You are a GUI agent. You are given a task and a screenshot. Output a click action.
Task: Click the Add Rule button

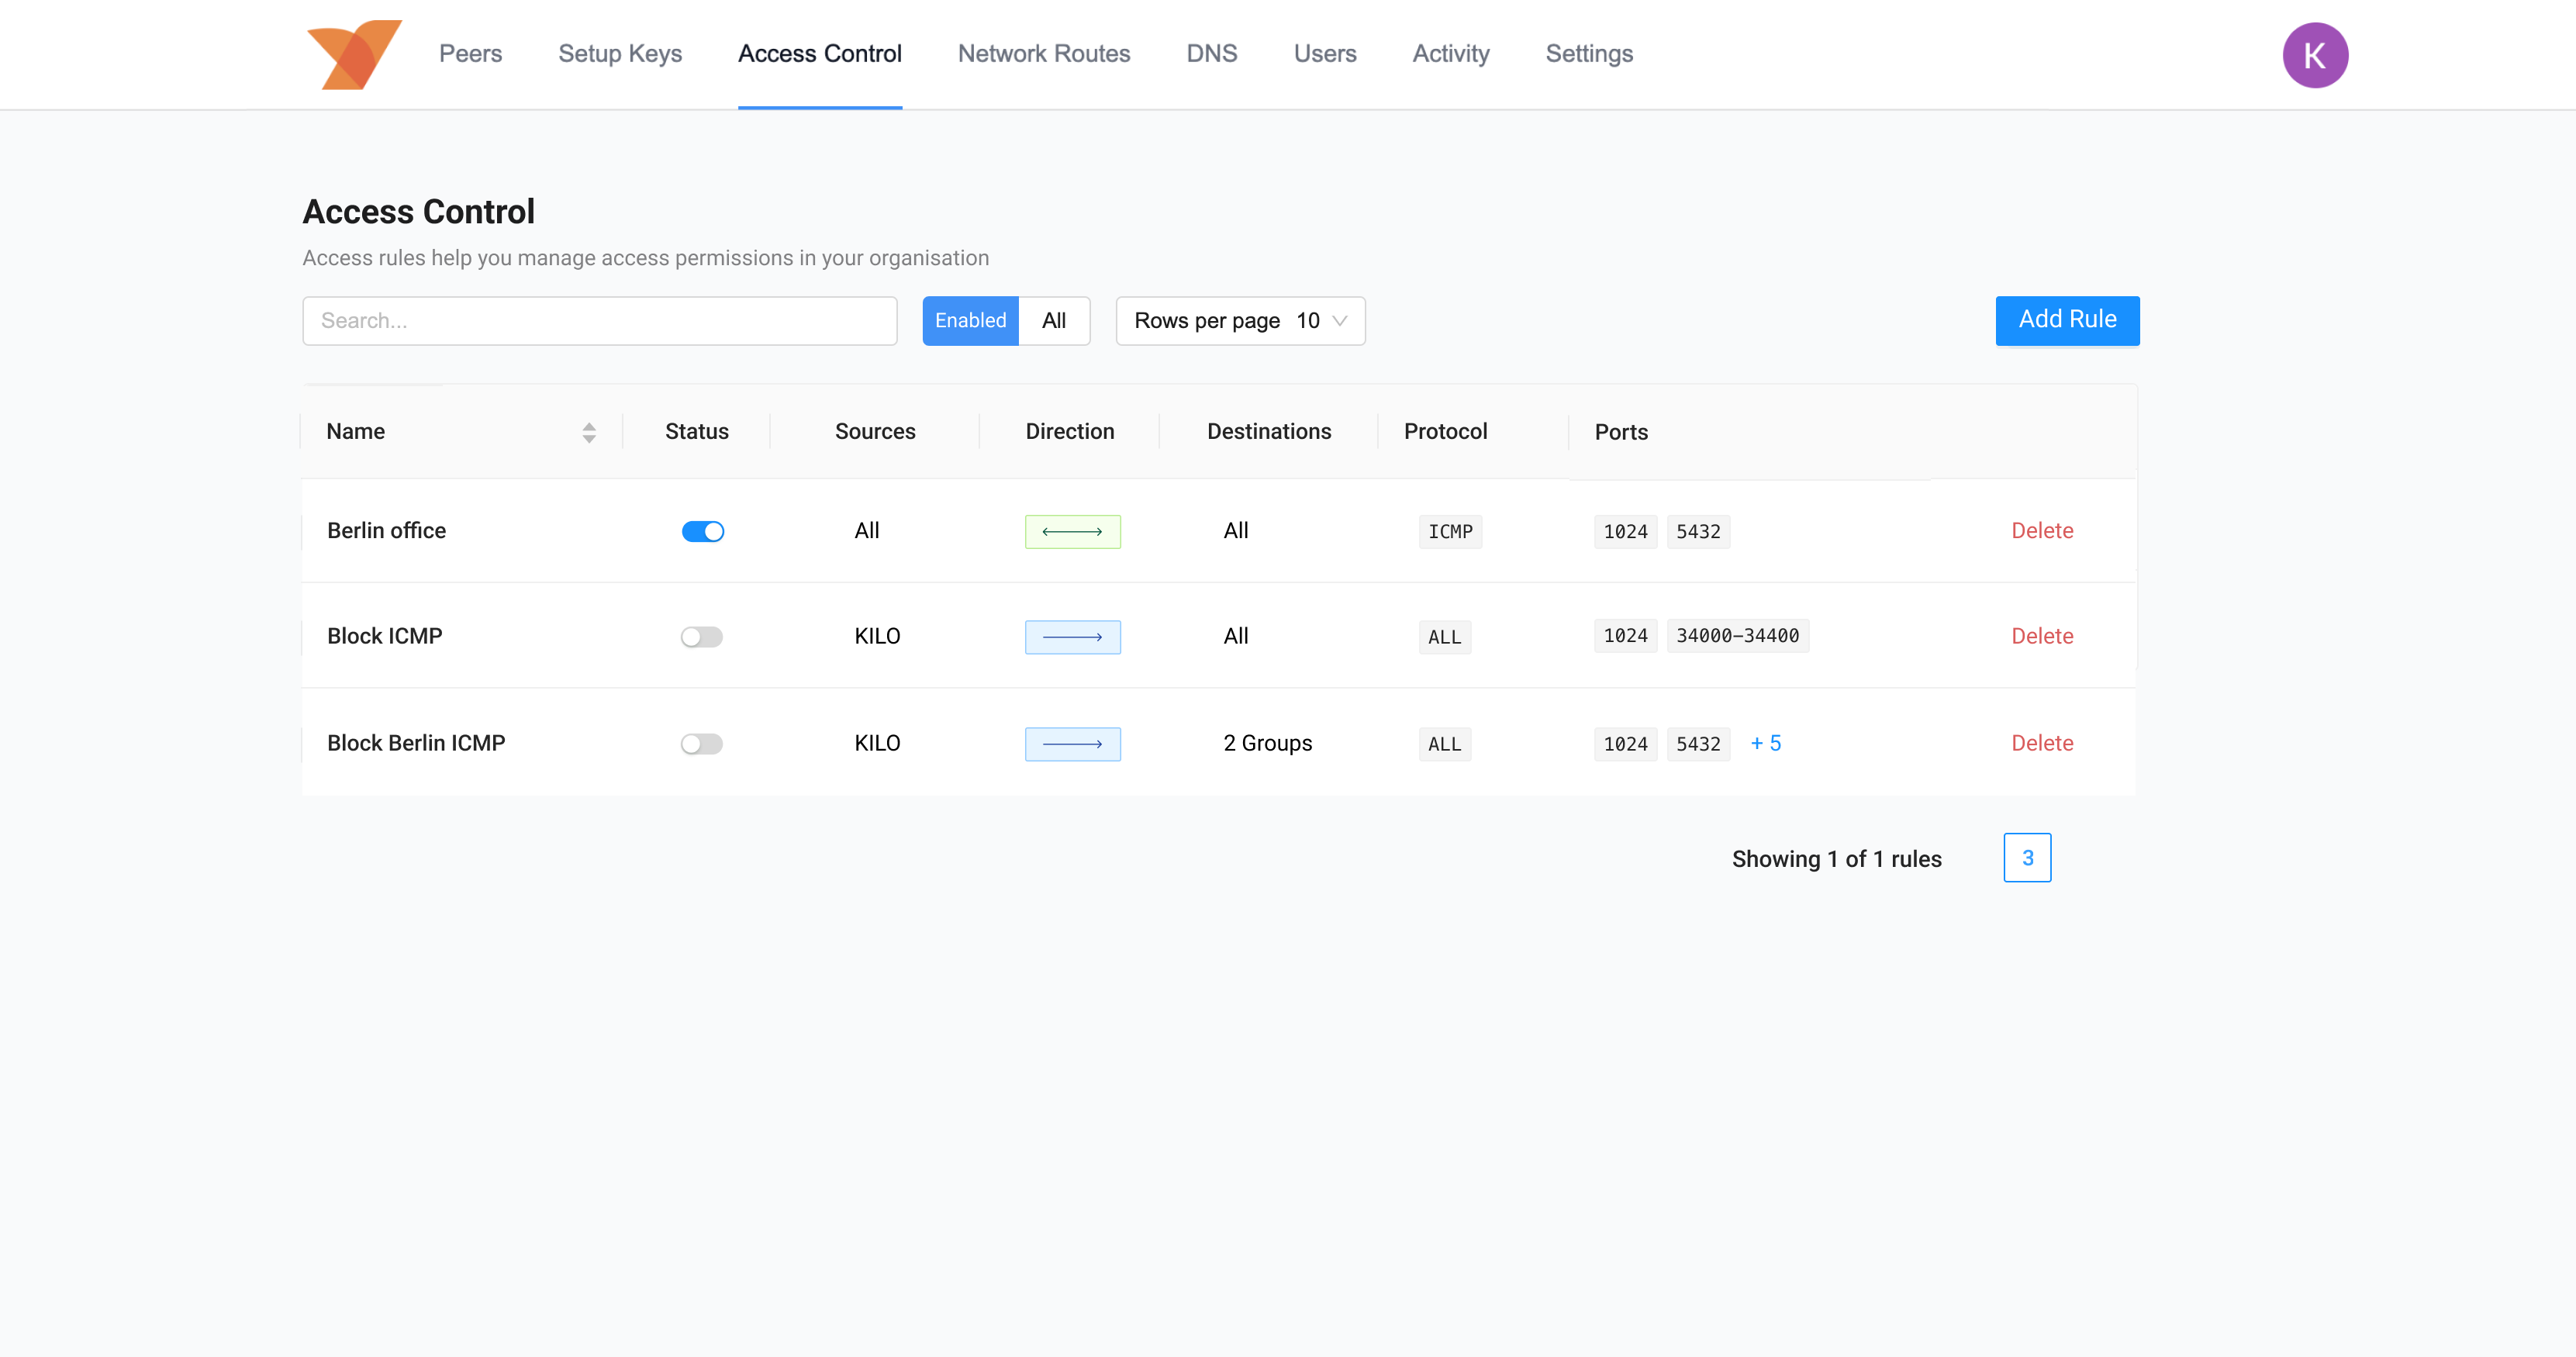click(x=2066, y=320)
